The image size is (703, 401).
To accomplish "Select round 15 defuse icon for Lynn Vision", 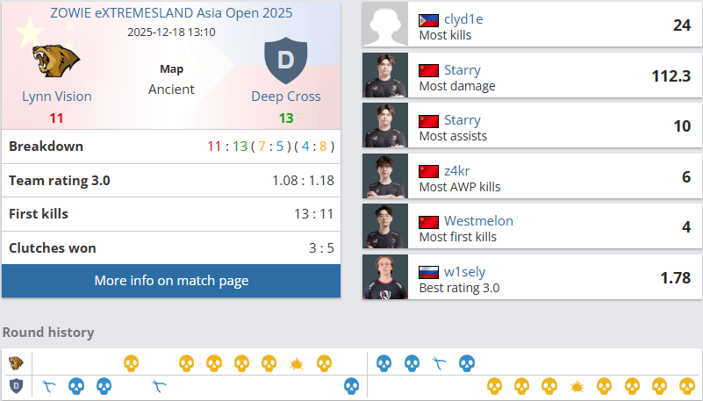I will (440, 363).
